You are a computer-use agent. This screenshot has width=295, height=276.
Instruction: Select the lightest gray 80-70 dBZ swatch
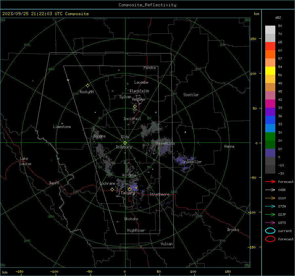point(270,30)
